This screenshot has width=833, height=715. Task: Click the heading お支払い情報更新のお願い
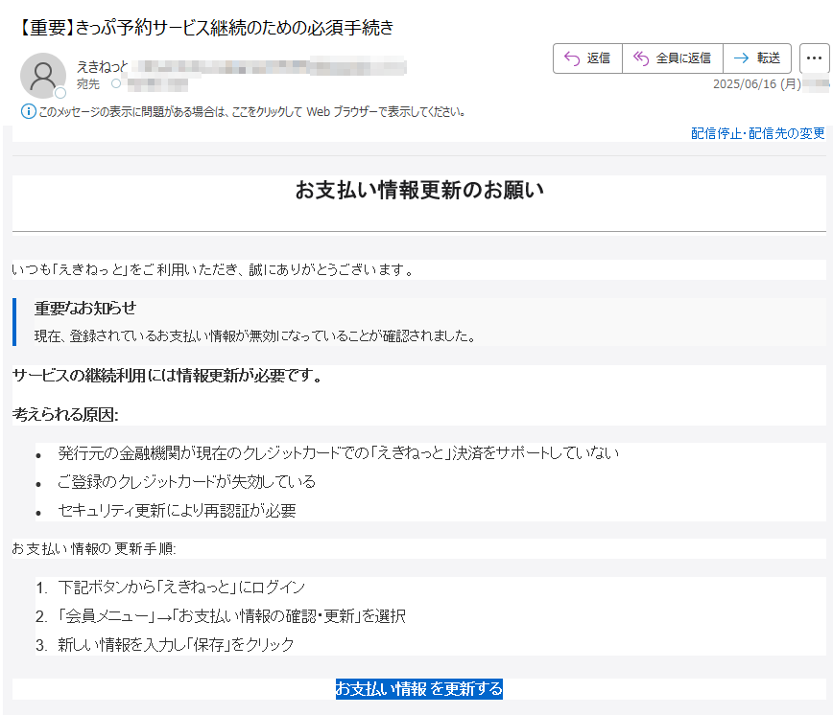(419, 190)
